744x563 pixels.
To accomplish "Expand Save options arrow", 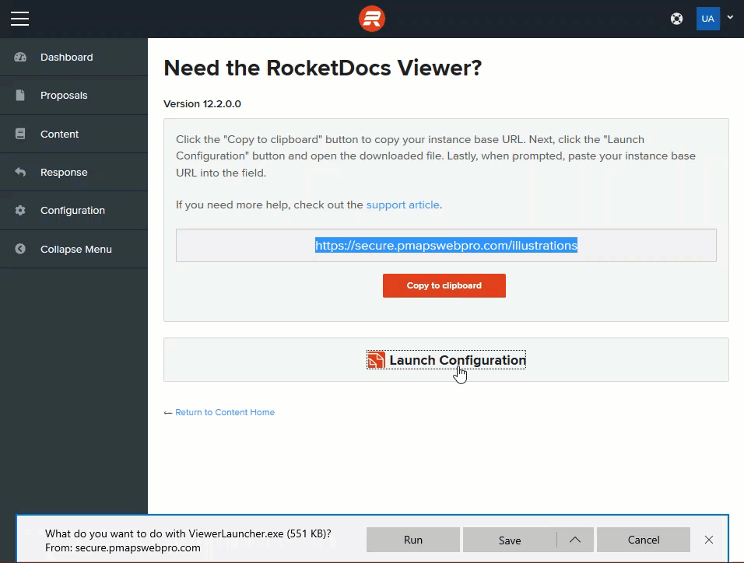I will click(575, 540).
